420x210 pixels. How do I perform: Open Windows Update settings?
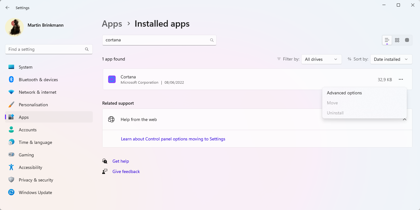pos(49,192)
